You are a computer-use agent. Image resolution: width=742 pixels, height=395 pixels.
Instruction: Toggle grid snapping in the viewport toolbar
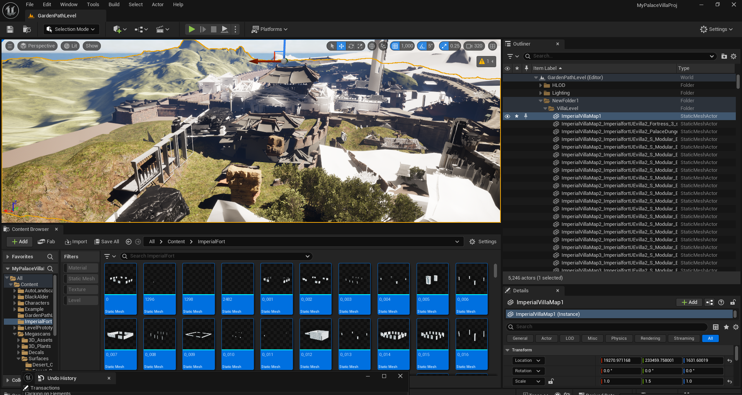(x=395, y=46)
